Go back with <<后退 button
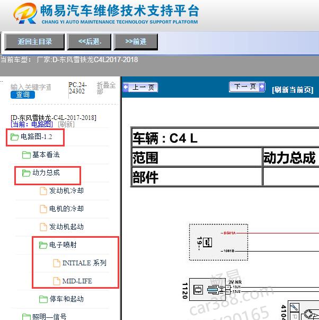 [x=89, y=42]
